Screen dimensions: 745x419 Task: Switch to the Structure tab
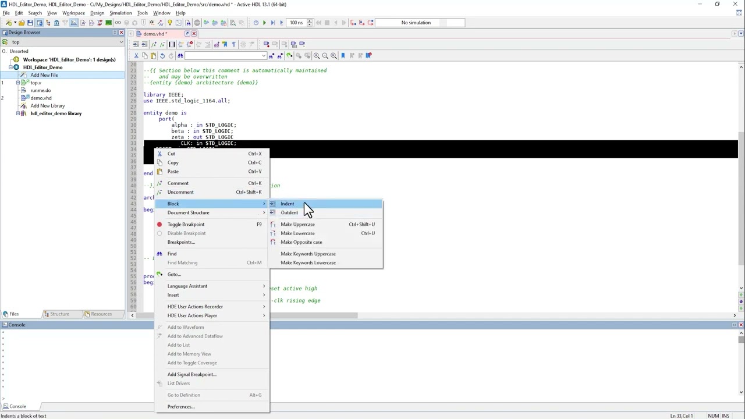59,314
